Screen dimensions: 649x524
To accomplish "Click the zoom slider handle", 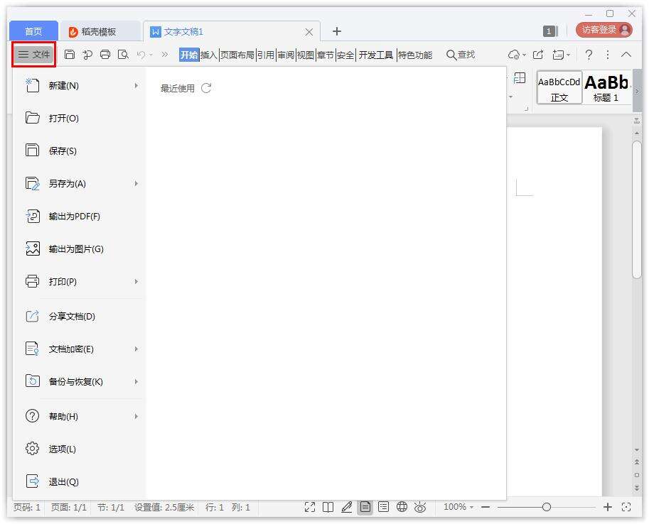I will point(547,507).
